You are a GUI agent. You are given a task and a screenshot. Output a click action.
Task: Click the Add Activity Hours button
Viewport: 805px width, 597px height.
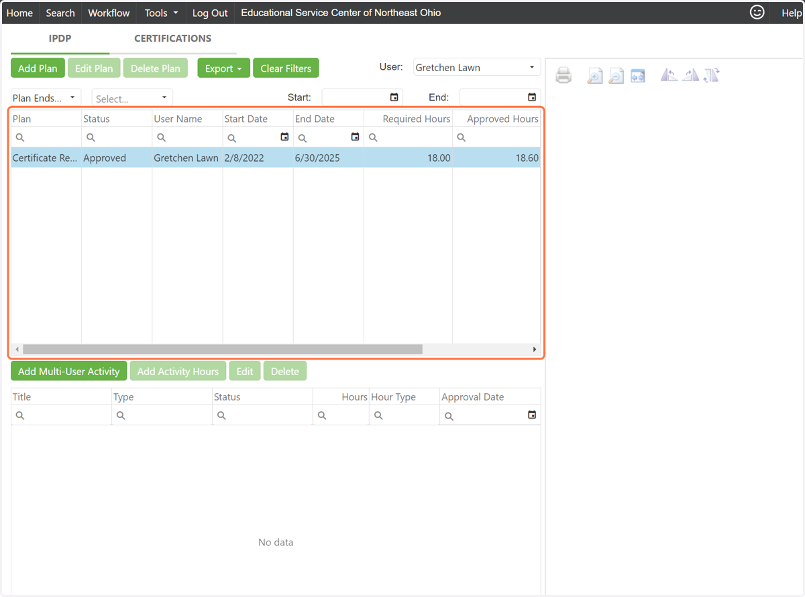click(x=178, y=371)
